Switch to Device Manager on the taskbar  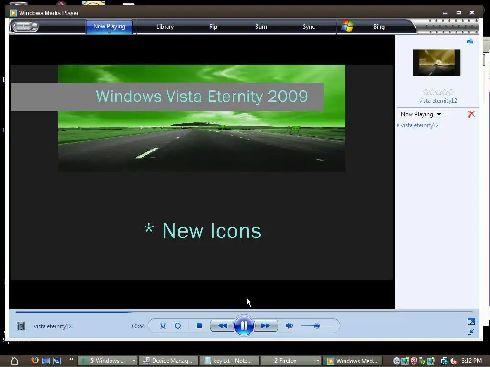(x=168, y=361)
